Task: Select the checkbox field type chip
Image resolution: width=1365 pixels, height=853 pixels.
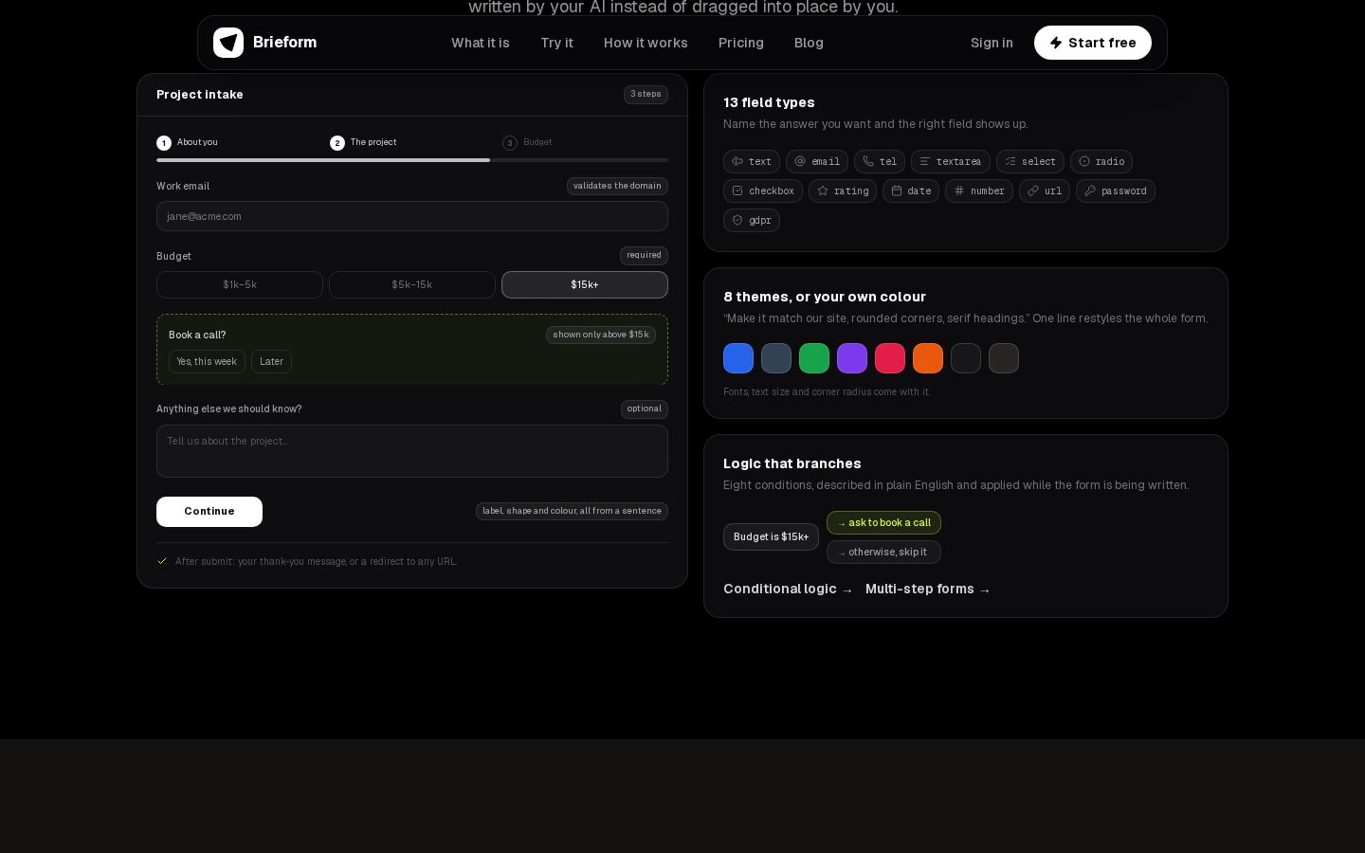Action: pyautogui.click(x=763, y=191)
